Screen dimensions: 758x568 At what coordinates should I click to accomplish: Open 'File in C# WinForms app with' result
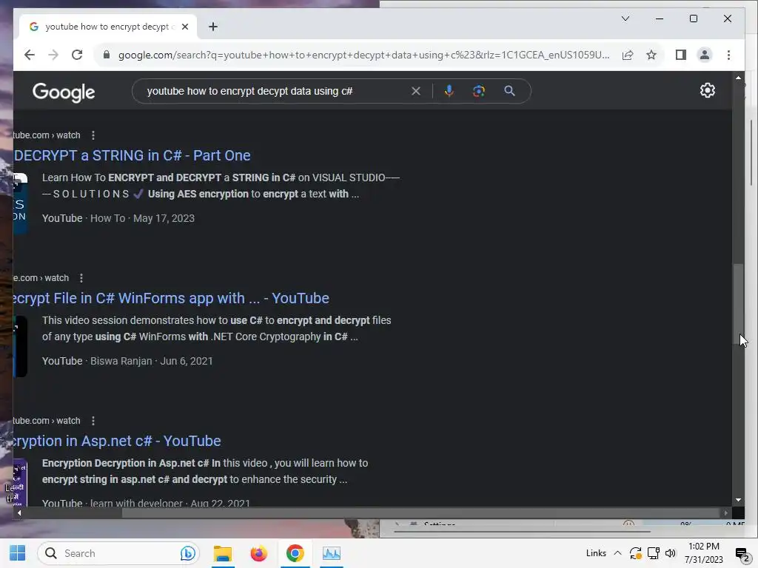coord(171,298)
